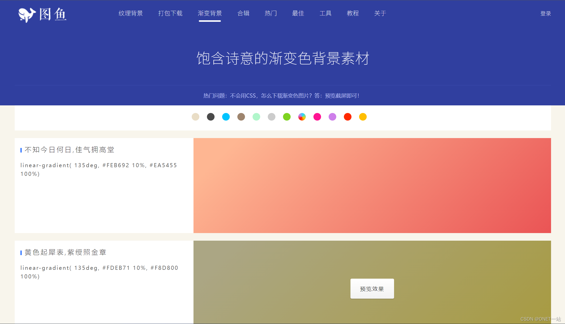Screen dimensions: 565x324
Task: Filter by red color dot
Action: (348, 117)
